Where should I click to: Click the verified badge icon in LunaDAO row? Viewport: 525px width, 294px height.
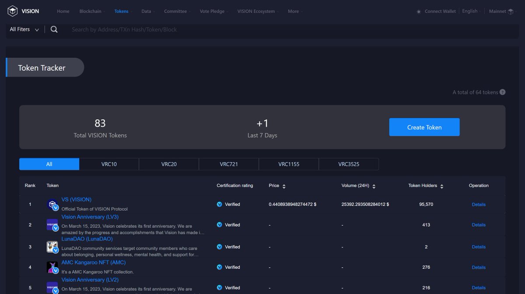click(x=220, y=247)
